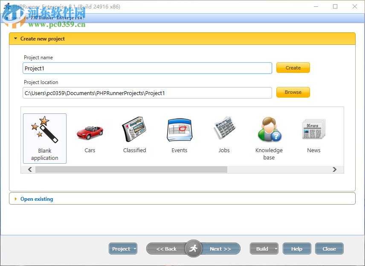
Task: Open the Build dropdown menu
Action: coord(264,249)
